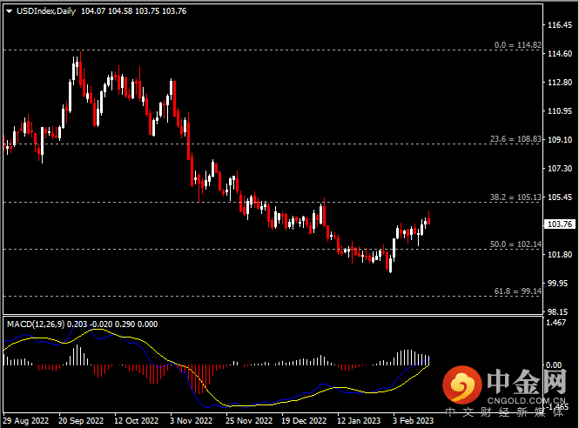Click the 29 Aug 2022 date label

(27, 419)
